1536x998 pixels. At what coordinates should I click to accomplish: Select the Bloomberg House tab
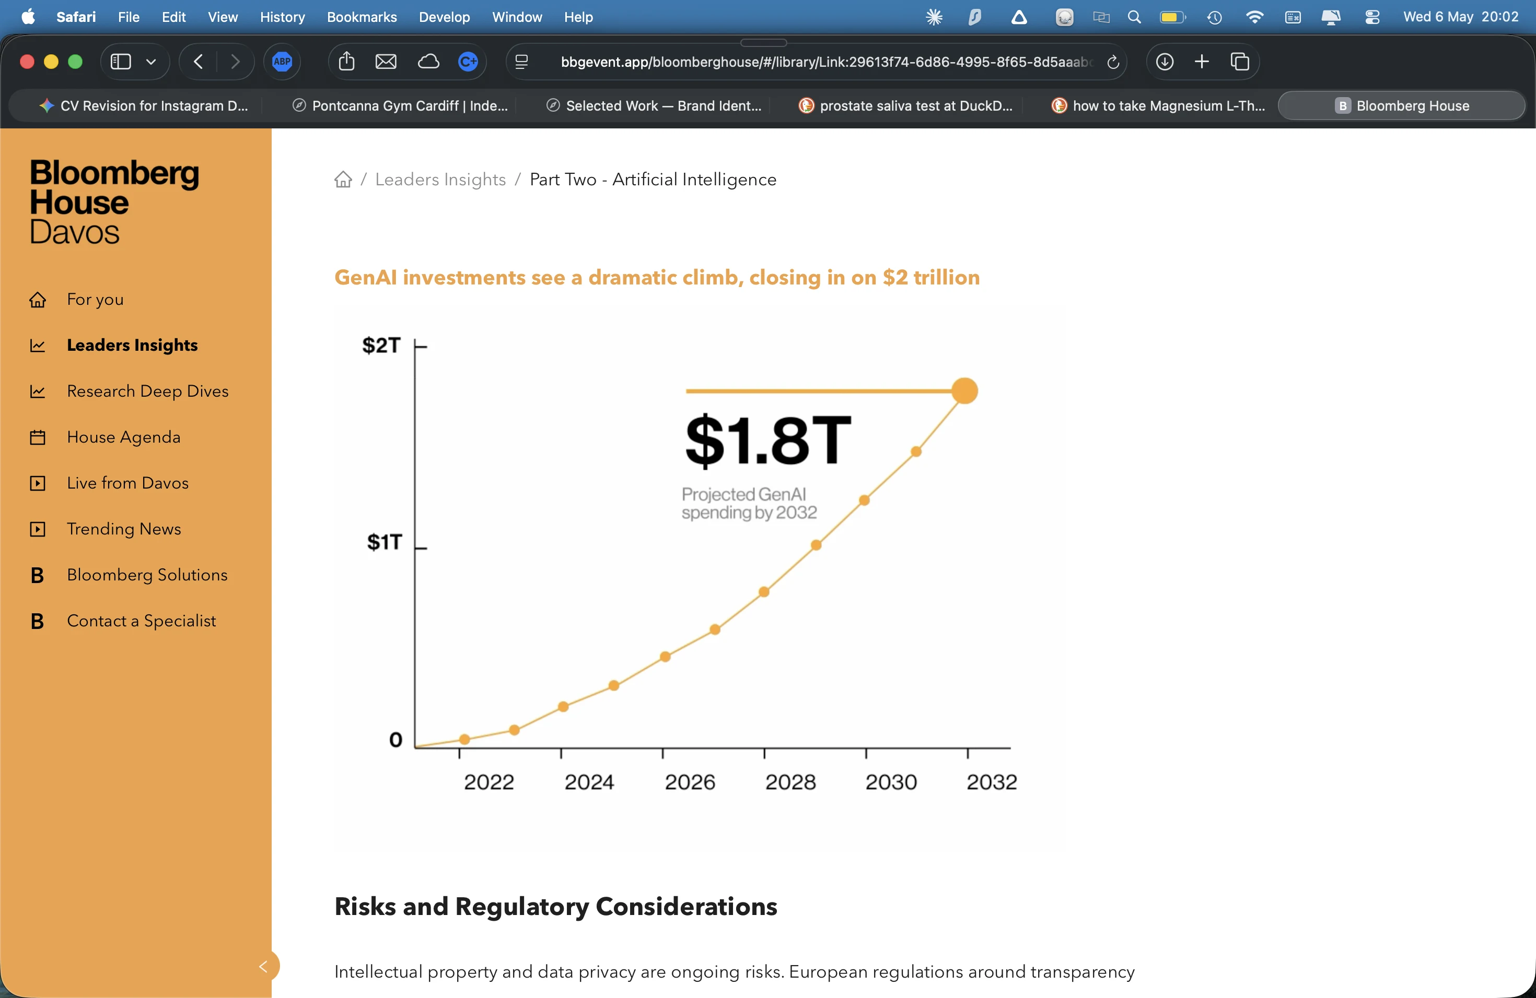tap(1402, 106)
